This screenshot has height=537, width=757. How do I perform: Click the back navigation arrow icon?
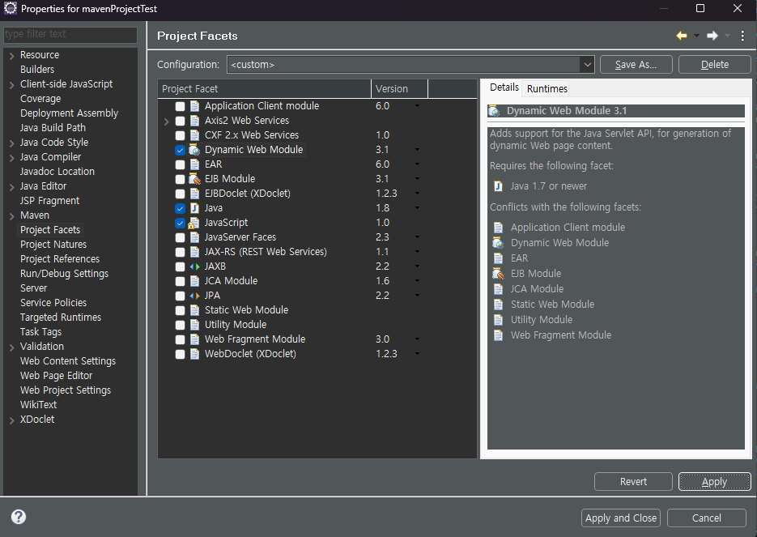(681, 36)
